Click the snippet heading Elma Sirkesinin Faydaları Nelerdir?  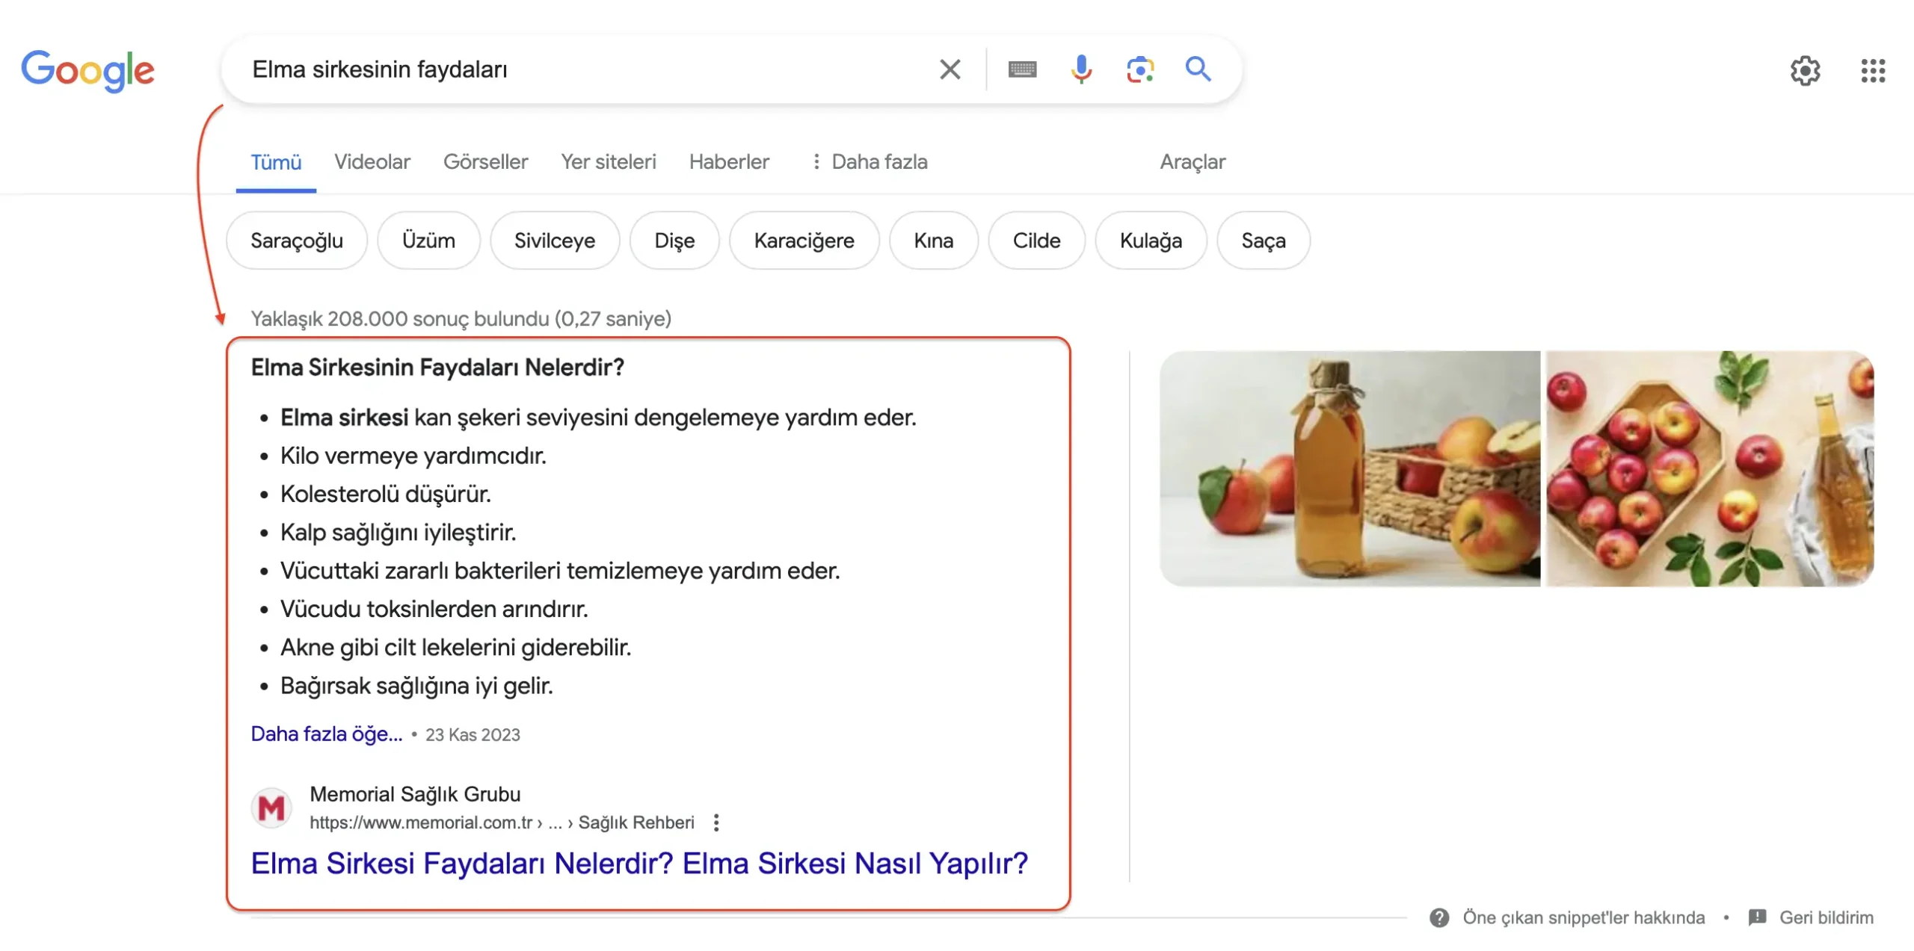[437, 368]
